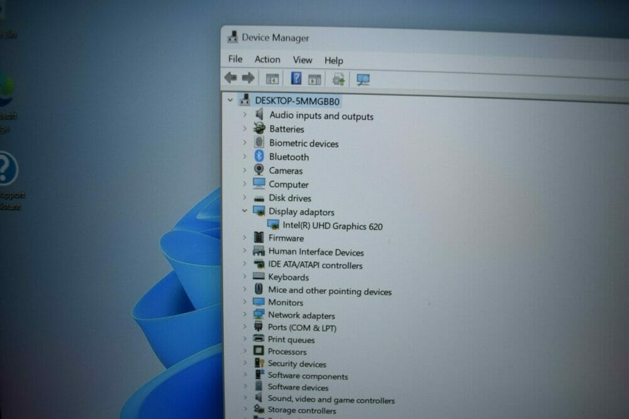Select the Human Interface Devices label
The image size is (629, 419).
316,252
